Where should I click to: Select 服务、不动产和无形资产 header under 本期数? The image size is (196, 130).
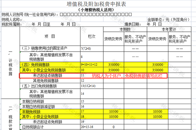pyautogui.click(x=135, y=39)
